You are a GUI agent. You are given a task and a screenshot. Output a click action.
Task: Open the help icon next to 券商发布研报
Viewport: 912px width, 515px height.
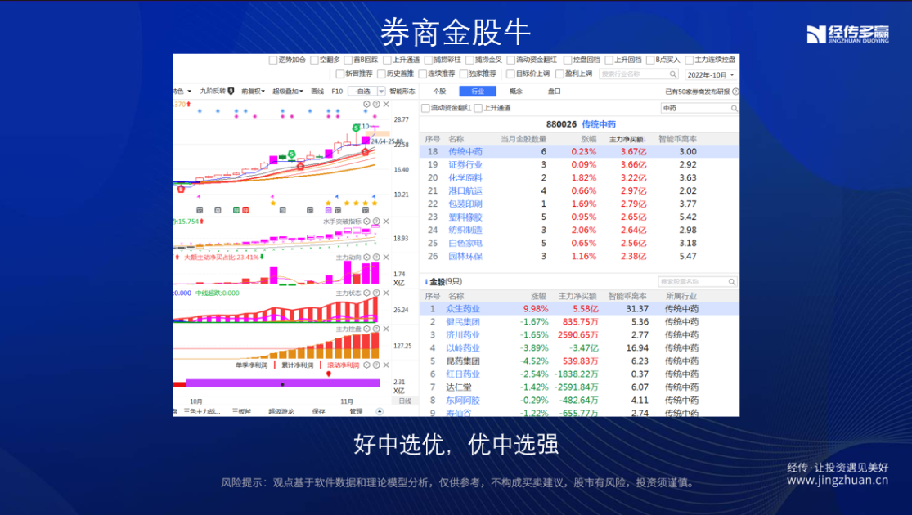[x=735, y=92]
